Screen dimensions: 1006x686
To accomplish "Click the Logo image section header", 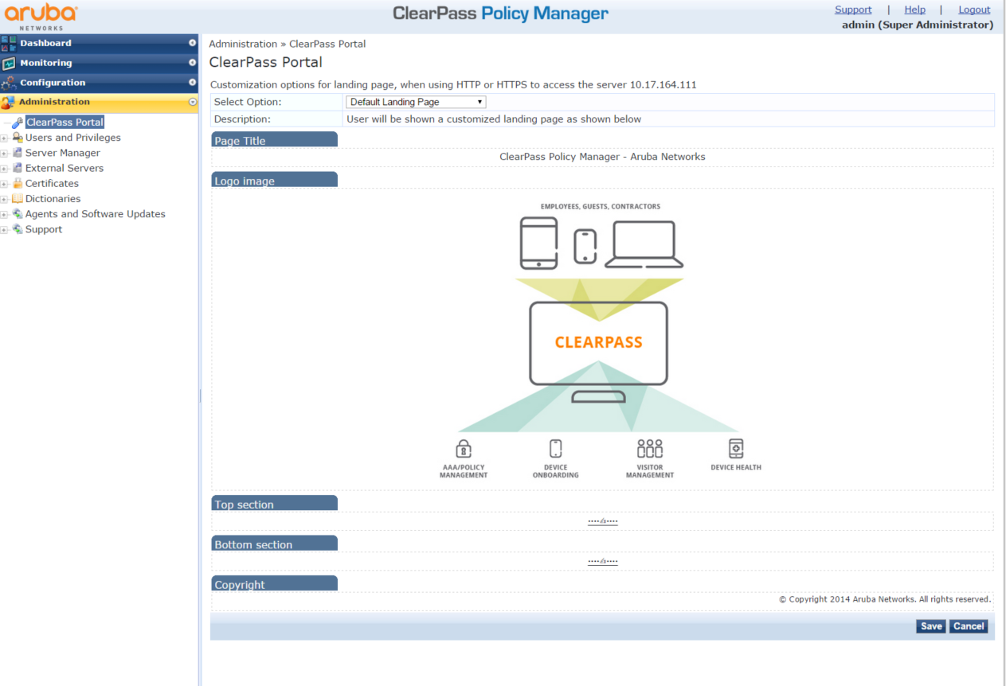I will click(274, 180).
